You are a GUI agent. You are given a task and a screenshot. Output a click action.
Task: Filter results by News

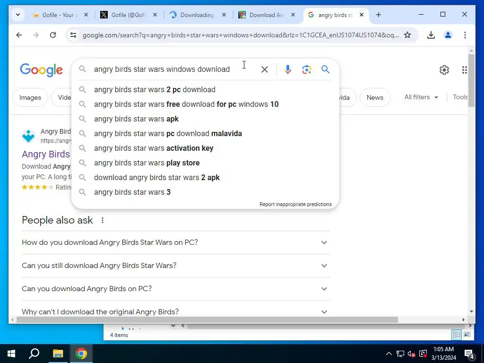[x=375, y=97]
